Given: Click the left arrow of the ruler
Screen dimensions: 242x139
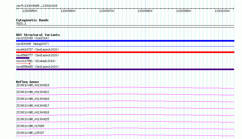Looking at the screenshot, I should [x=17, y=8].
